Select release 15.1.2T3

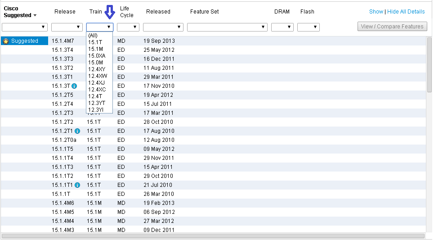tap(62, 113)
